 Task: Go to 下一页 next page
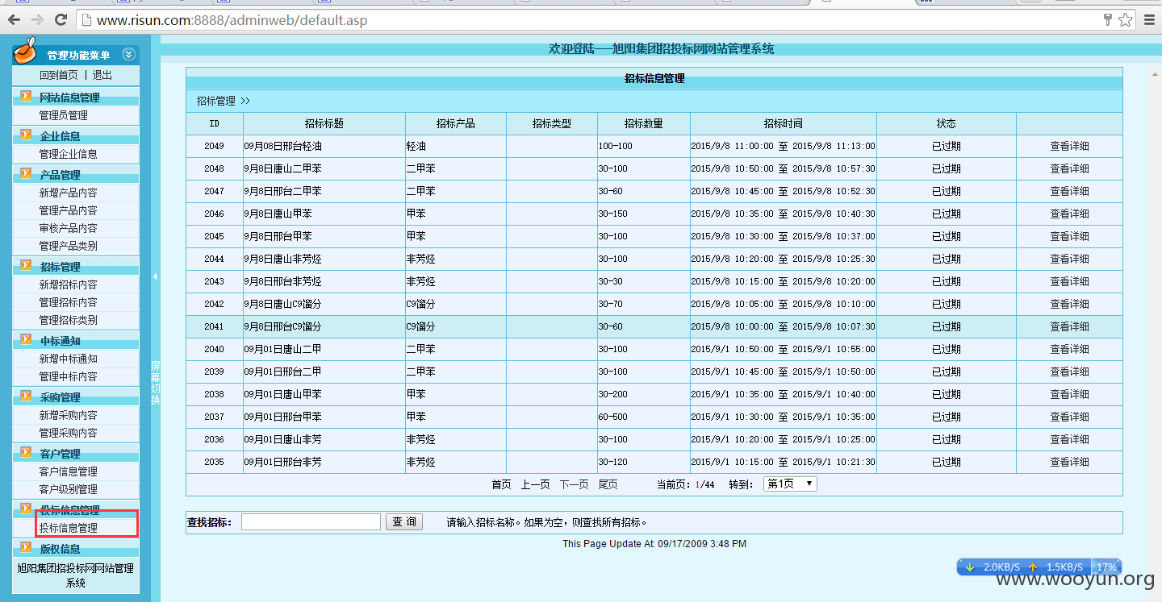tap(574, 484)
